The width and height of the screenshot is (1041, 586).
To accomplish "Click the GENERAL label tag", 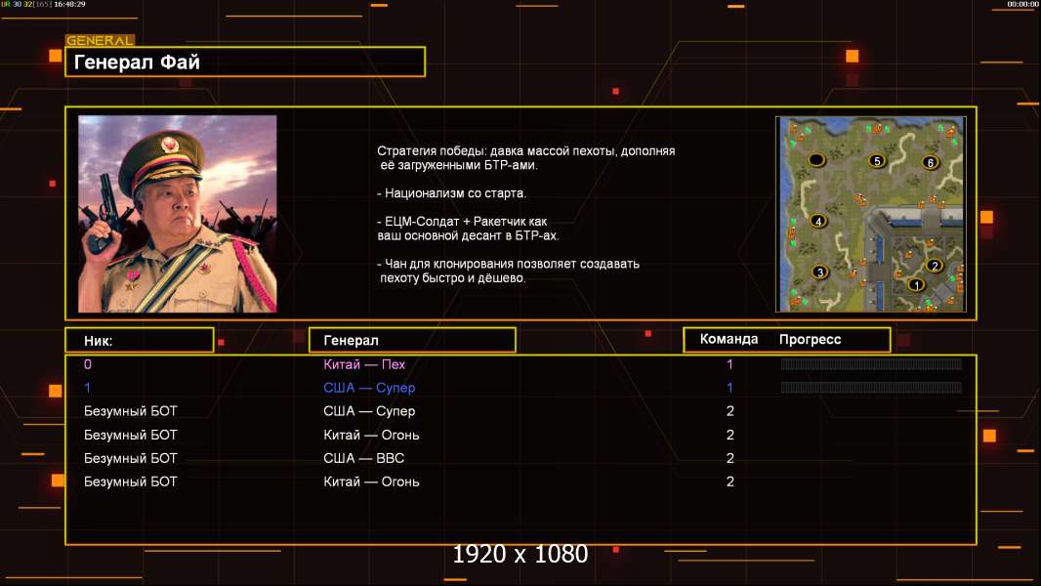I will pyautogui.click(x=100, y=40).
